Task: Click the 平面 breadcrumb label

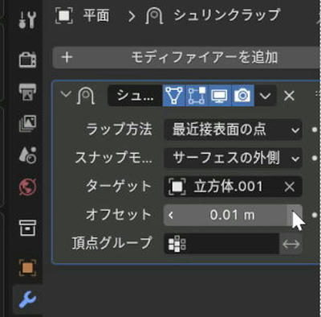Action: 96,16
